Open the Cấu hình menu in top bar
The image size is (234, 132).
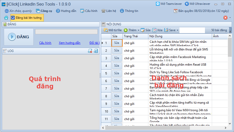click(89, 11)
